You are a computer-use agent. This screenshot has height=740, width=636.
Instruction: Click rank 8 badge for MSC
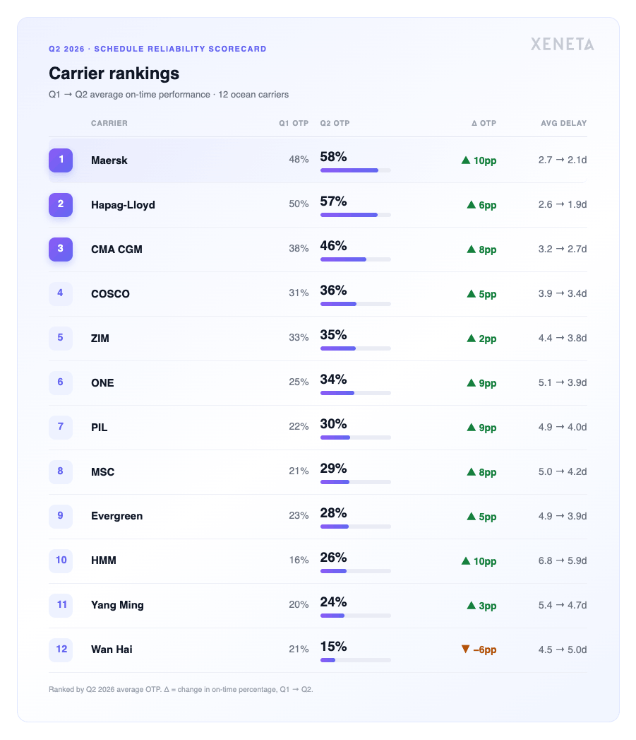pyautogui.click(x=61, y=471)
